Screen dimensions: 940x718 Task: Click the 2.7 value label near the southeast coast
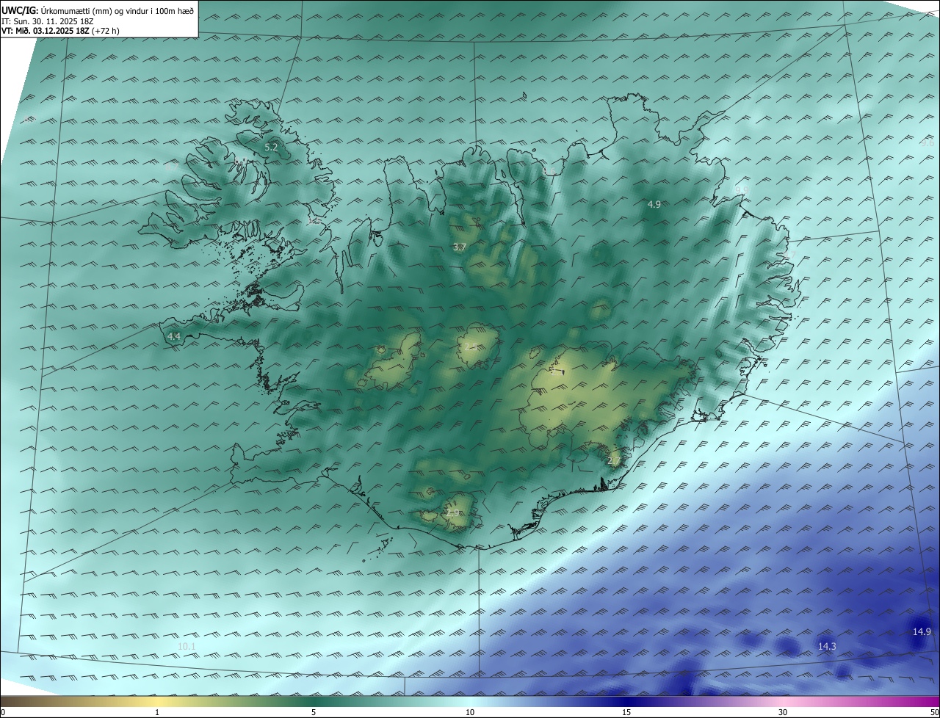coord(615,460)
